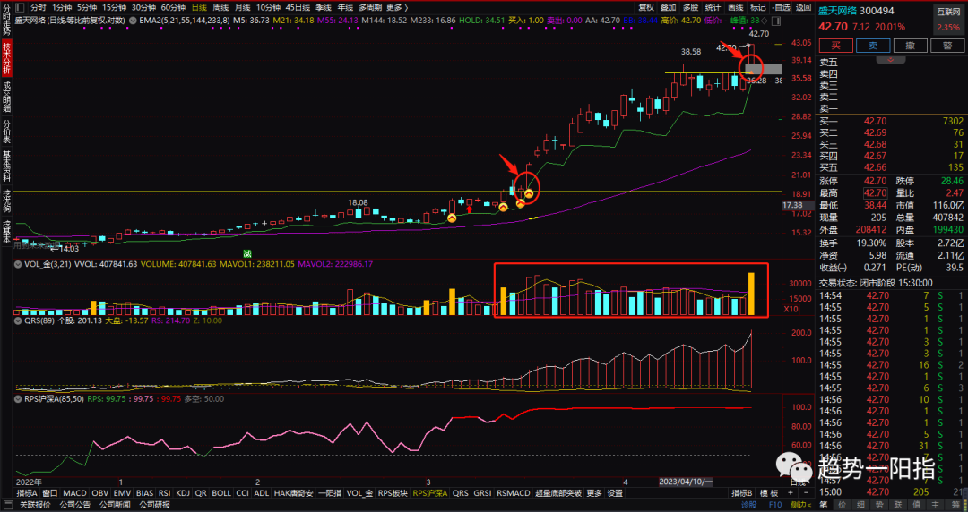The height and width of the screenshot is (512, 968).
Task: Toggle the chart panel icon beside 峰值
Action: pos(776,21)
